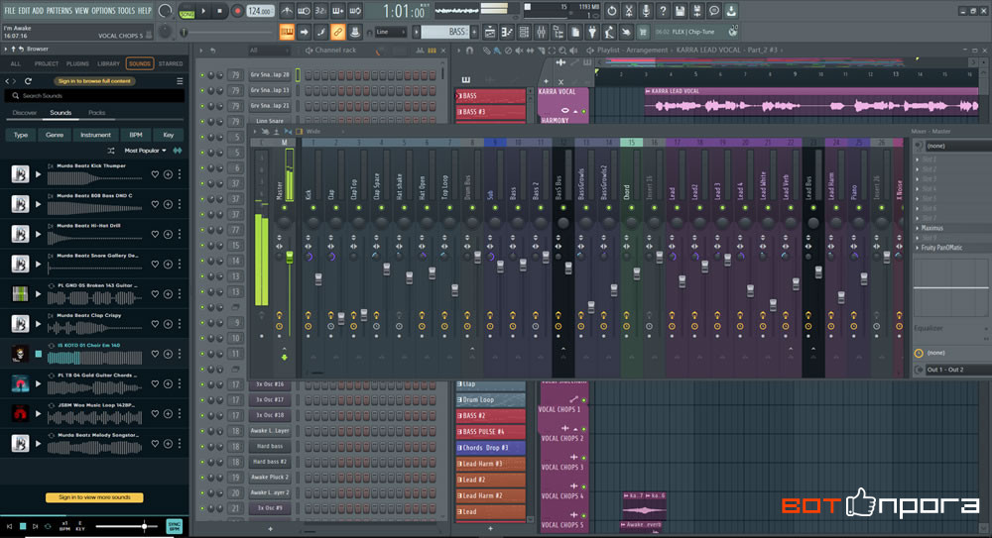992x538 pixels.
Task: Open the Genre filter dropdown
Action: coord(55,135)
